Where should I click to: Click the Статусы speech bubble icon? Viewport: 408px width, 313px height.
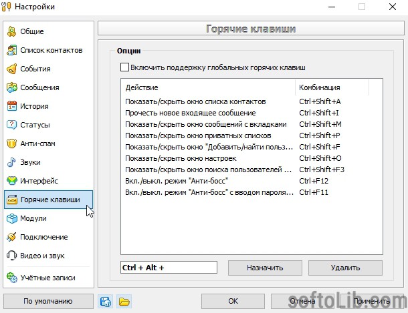(x=12, y=125)
